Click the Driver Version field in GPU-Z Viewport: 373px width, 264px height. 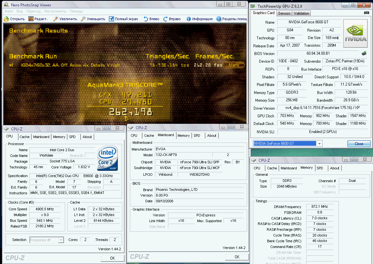(323, 108)
